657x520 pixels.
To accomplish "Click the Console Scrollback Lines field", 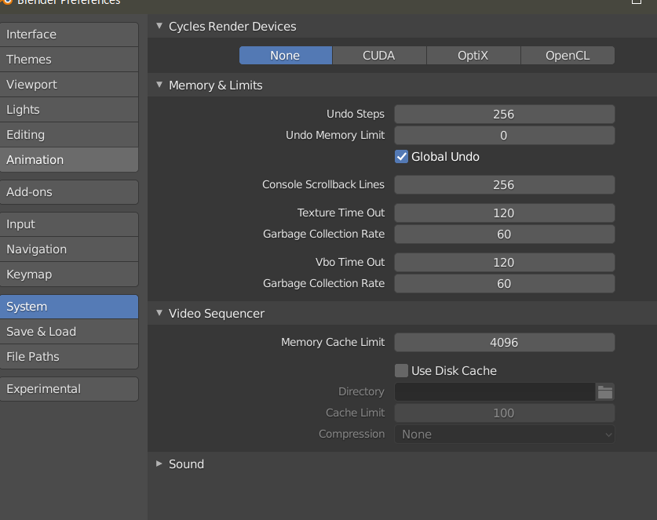I will click(505, 184).
